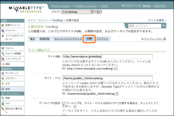Open コメント speech bubble icon
The width and height of the screenshot is (174, 116).
pos(3,48)
